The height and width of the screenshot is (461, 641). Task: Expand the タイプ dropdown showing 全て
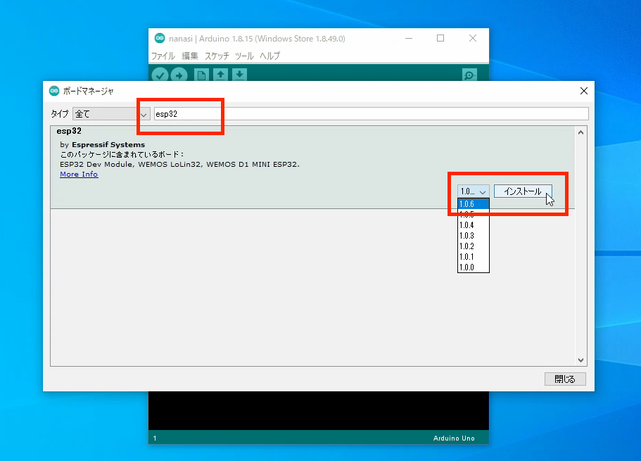pyautogui.click(x=111, y=114)
